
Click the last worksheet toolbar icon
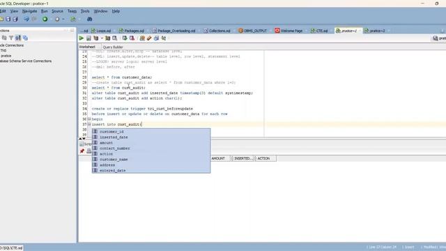(164, 38)
